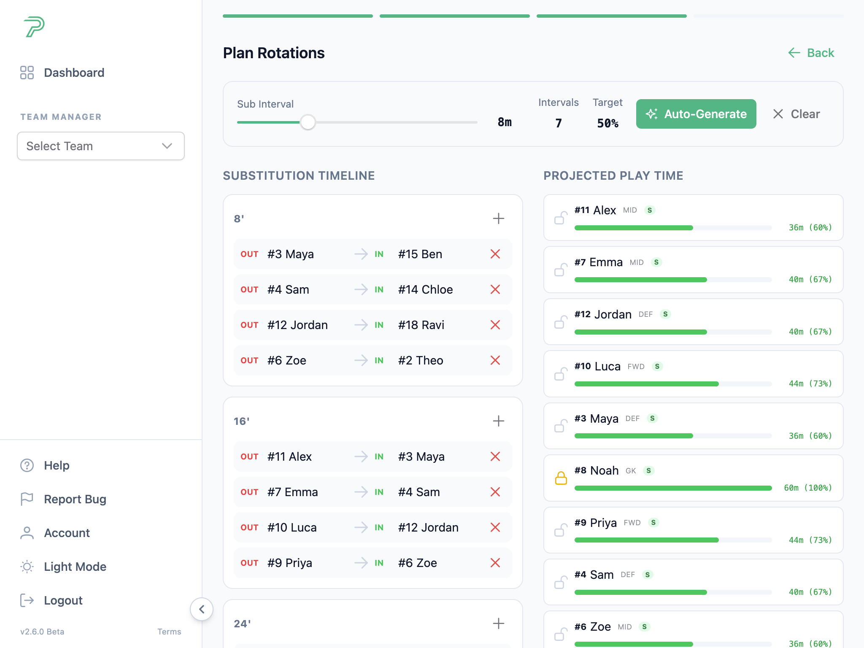The width and height of the screenshot is (864, 648).
Task: Go to Account settings
Action: 55,533
